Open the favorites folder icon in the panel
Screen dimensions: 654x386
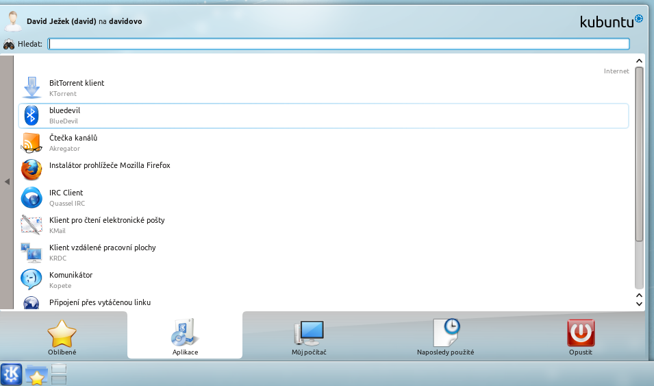click(36, 374)
